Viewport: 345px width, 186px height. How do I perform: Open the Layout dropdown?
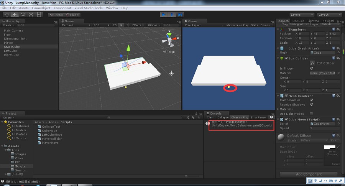(x=329, y=15)
